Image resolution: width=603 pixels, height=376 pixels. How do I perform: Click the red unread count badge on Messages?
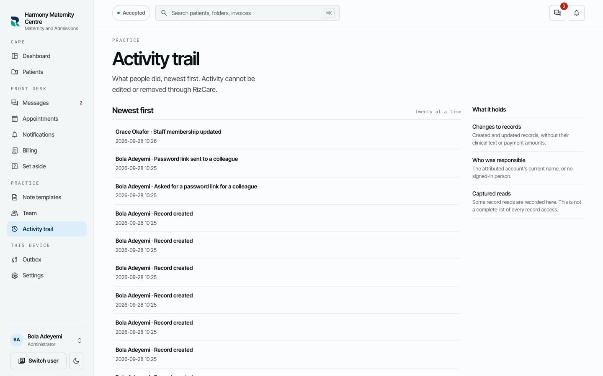pos(81,103)
